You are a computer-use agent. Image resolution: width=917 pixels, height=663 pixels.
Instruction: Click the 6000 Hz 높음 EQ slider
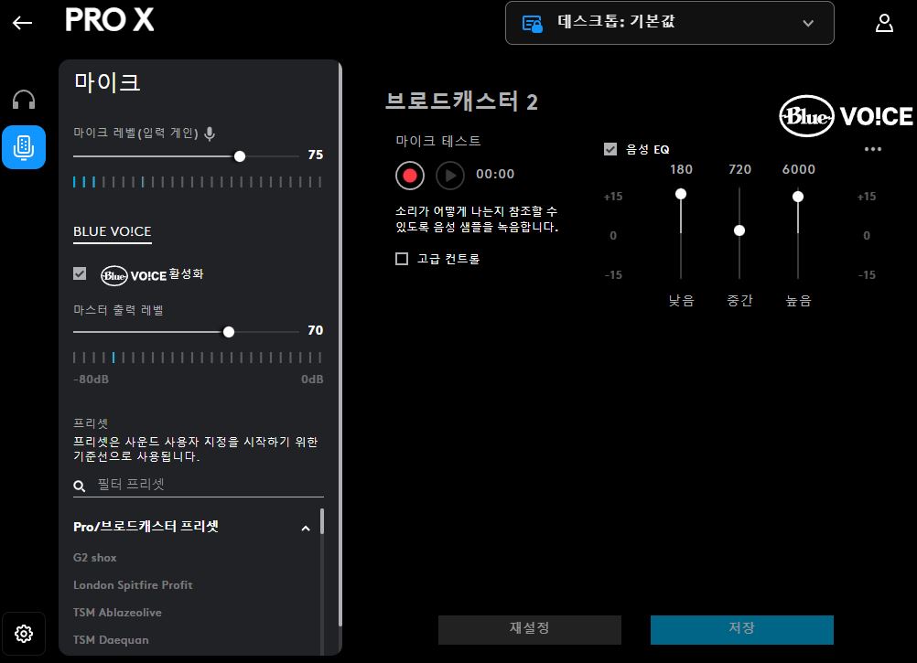pos(798,197)
